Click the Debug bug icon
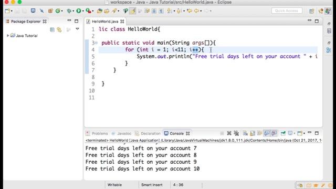This screenshot has width=336, height=189. click(x=69, y=10)
